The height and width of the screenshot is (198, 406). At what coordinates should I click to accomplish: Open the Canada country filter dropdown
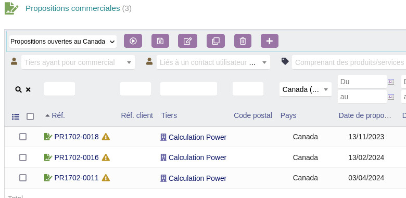coord(305,89)
